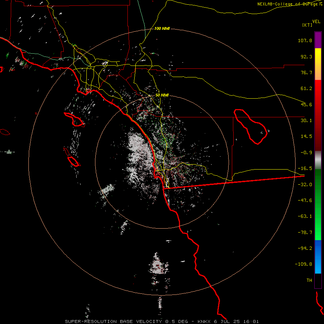The width and height of the screenshot is (324, 324).
Task: Click the -78.7 velocity scale value
Action: [x=305, y=233]
